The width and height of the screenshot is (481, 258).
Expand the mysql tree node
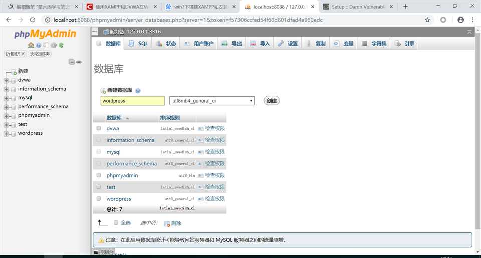6,99
